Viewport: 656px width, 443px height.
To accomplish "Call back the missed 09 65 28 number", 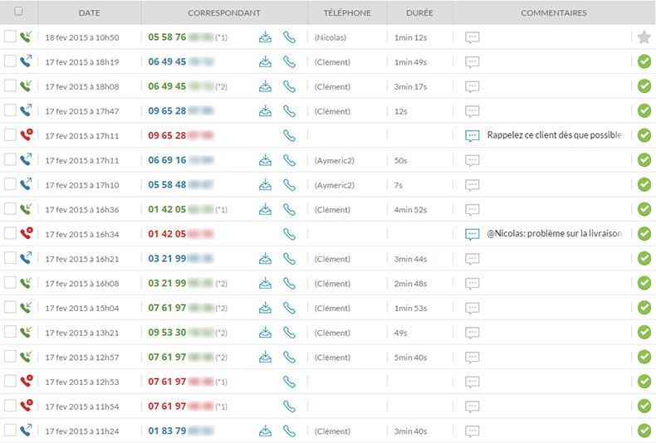I will click(x=289, y=136).
